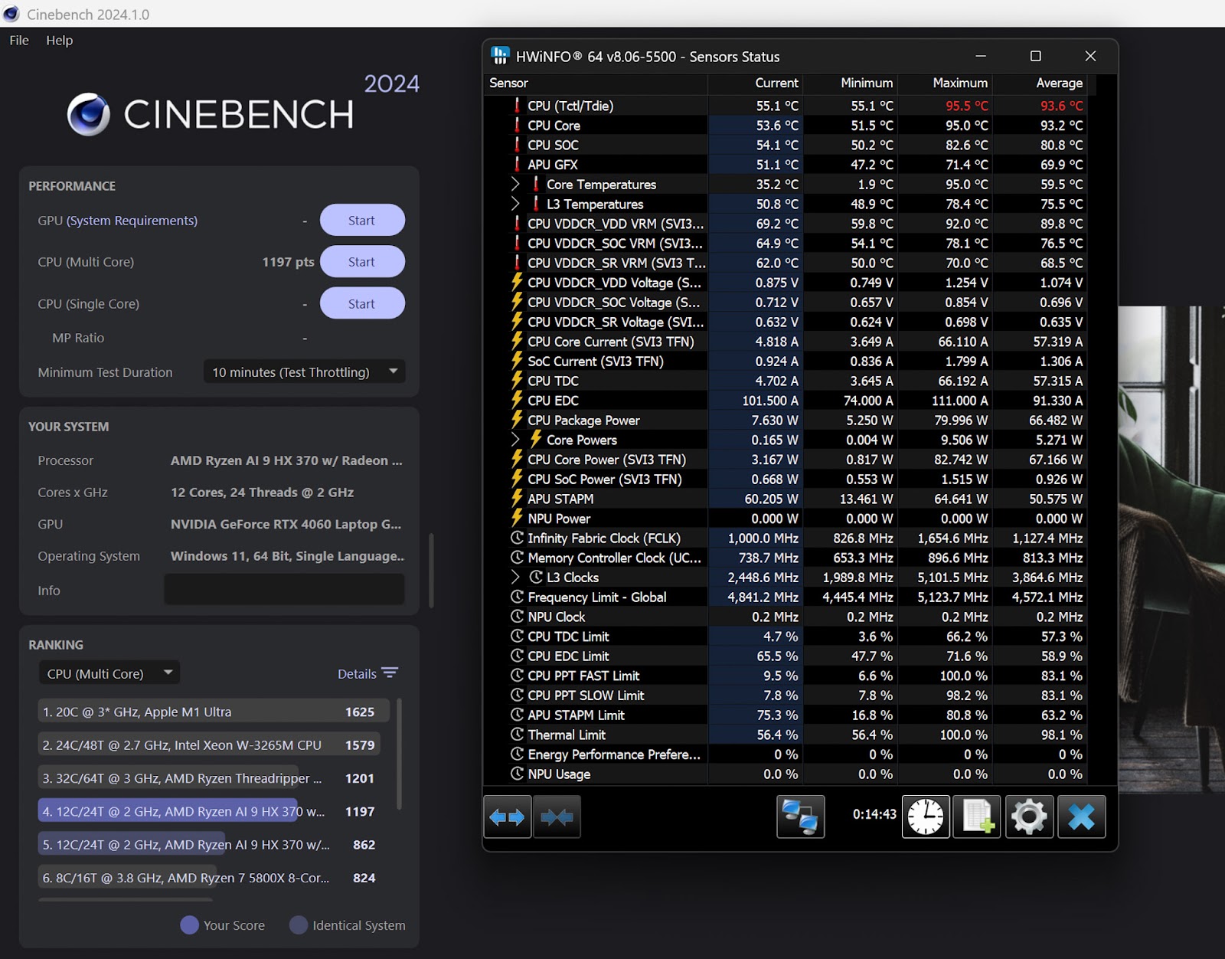Screen dimensions: 1225x959
Task: Click the Info text field
Action: pyautogui.click(x=284, y=590)
